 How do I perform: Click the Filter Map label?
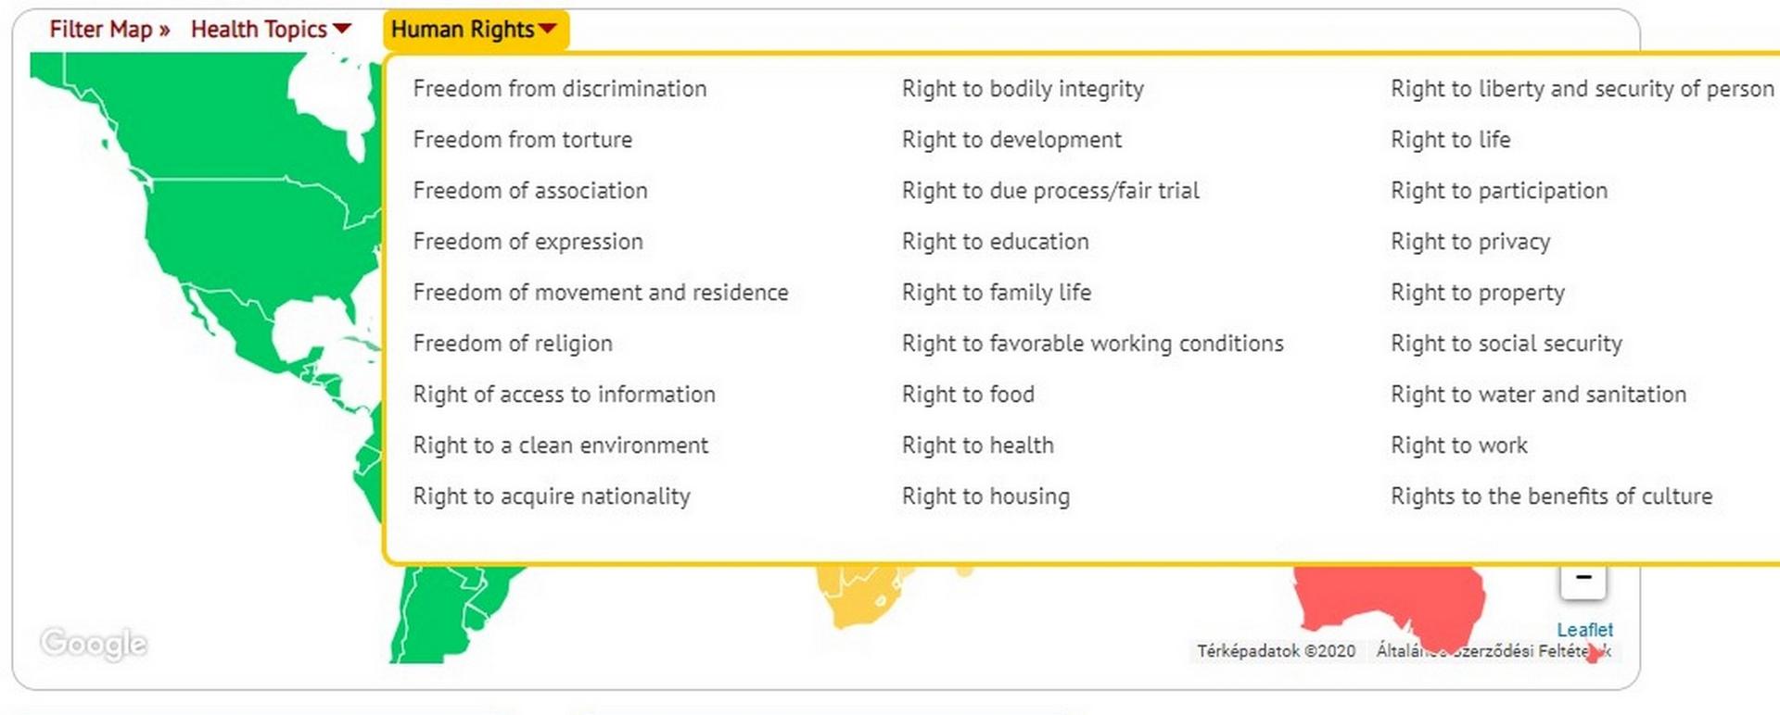(109, 30)
